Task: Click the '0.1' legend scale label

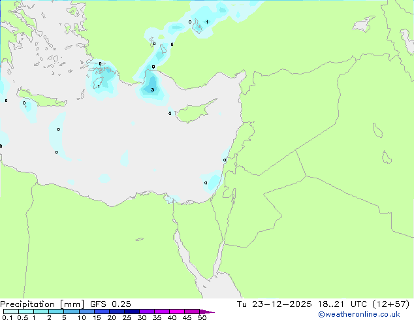Action: pos(7,317)
